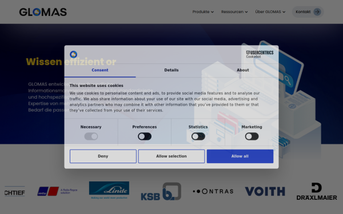Click the GLOMAS logo in header
Screen dimensions: 343x214
[43, 12]
